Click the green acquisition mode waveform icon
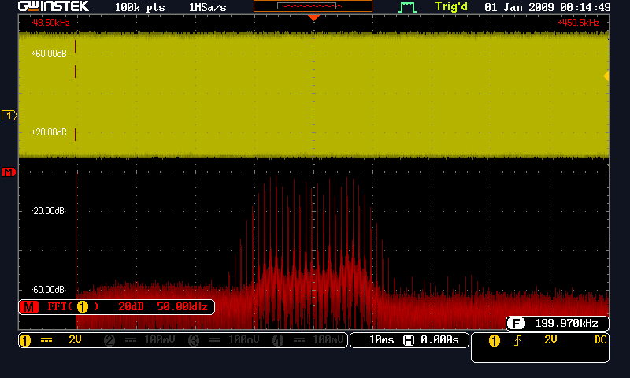 click(x=407, y=7)
